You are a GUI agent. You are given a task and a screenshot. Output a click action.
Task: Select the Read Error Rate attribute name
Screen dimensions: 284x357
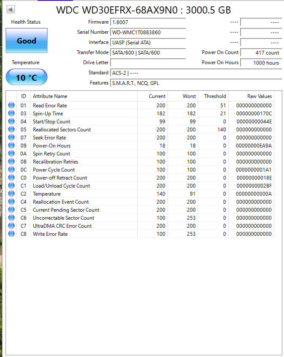click(50, 106)
